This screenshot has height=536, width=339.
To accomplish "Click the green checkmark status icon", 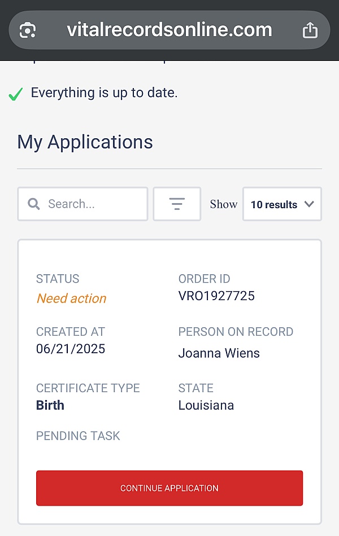I will tap(16, 94).
